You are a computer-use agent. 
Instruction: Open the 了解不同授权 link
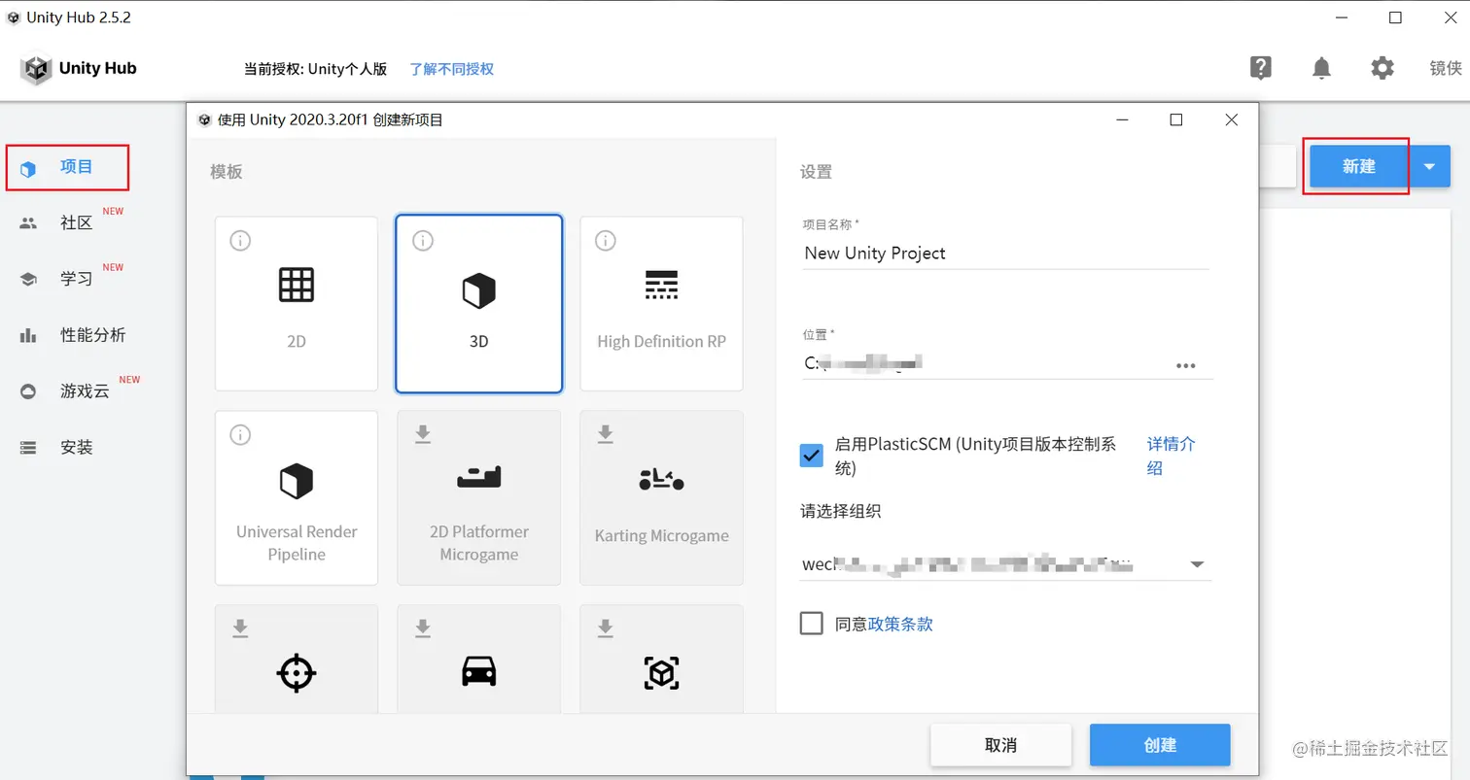(451, 69)
